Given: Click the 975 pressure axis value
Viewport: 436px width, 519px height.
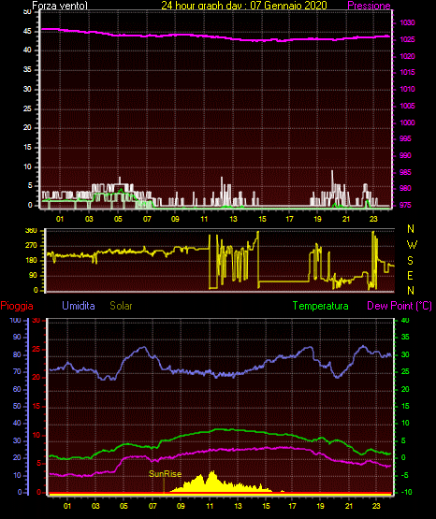Looking at the screenshot, I should (405, 205).
